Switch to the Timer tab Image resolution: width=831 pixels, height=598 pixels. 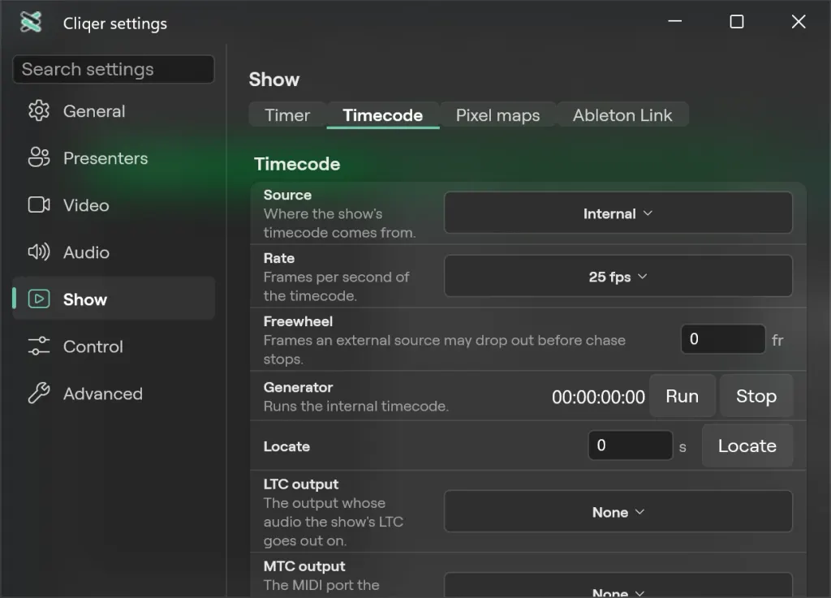287,115
